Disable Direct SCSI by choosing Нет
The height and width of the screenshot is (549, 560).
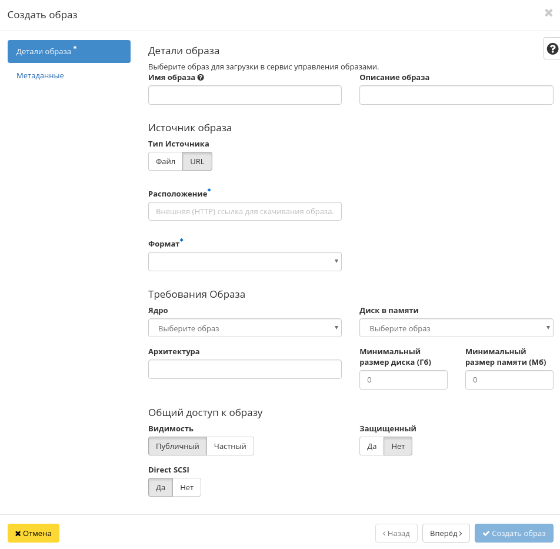186,487
